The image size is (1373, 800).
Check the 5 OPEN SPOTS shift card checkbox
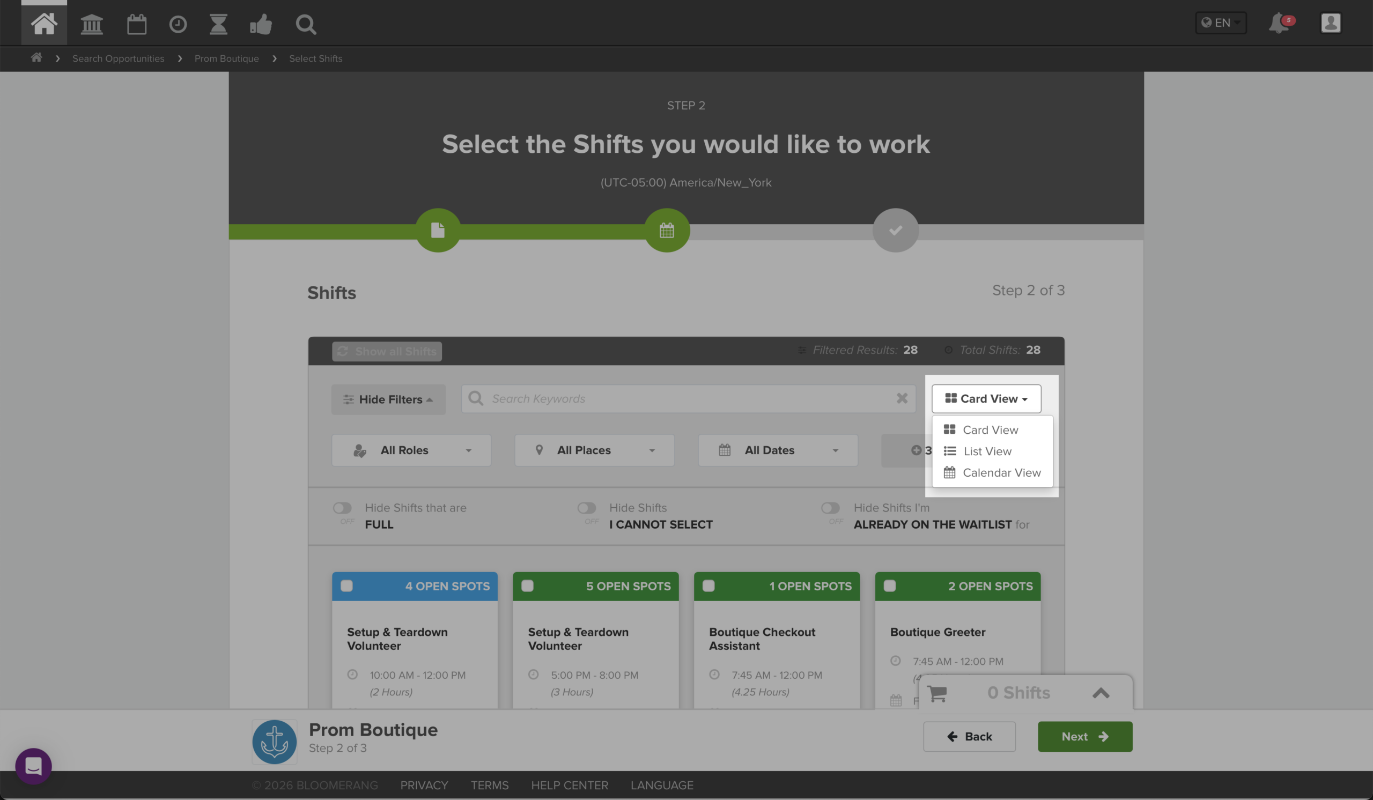(527, 586)
